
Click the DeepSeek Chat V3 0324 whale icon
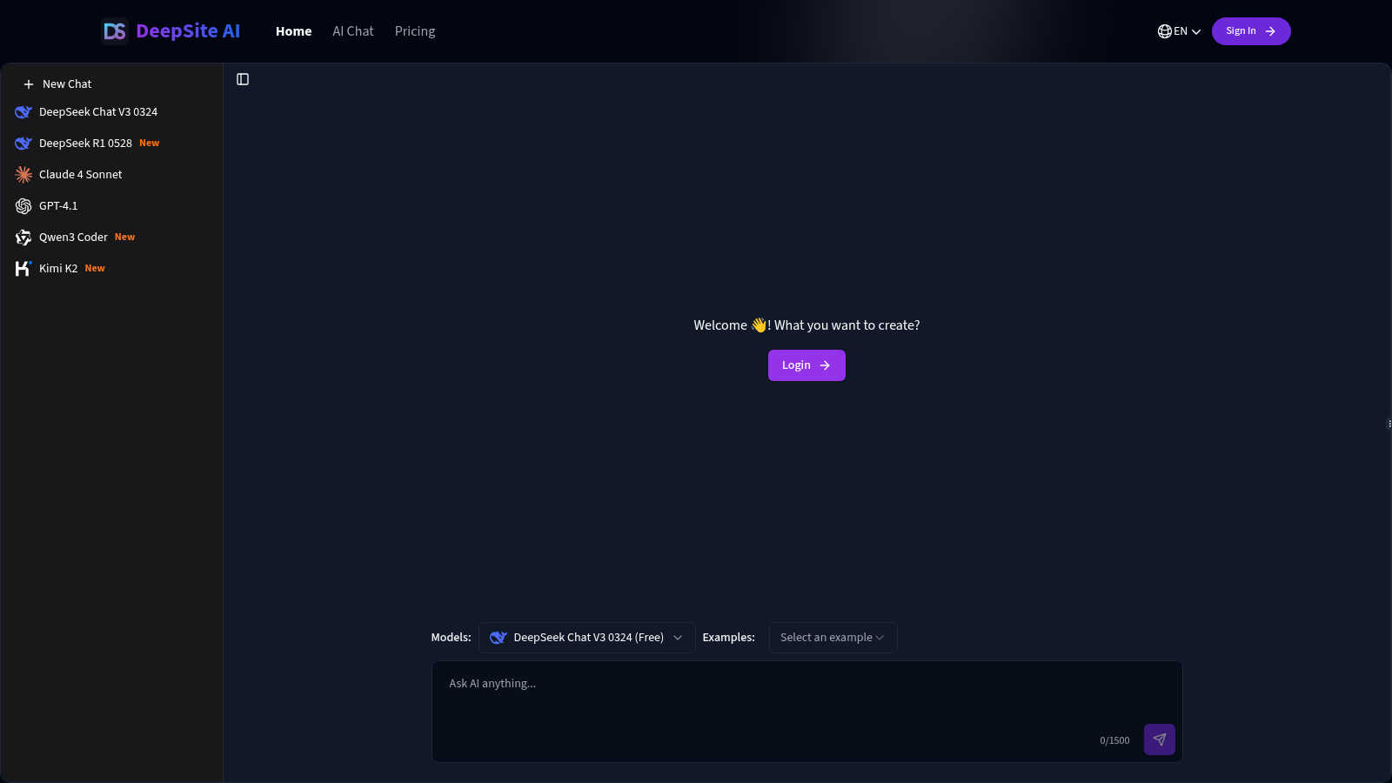coord(23,112)
